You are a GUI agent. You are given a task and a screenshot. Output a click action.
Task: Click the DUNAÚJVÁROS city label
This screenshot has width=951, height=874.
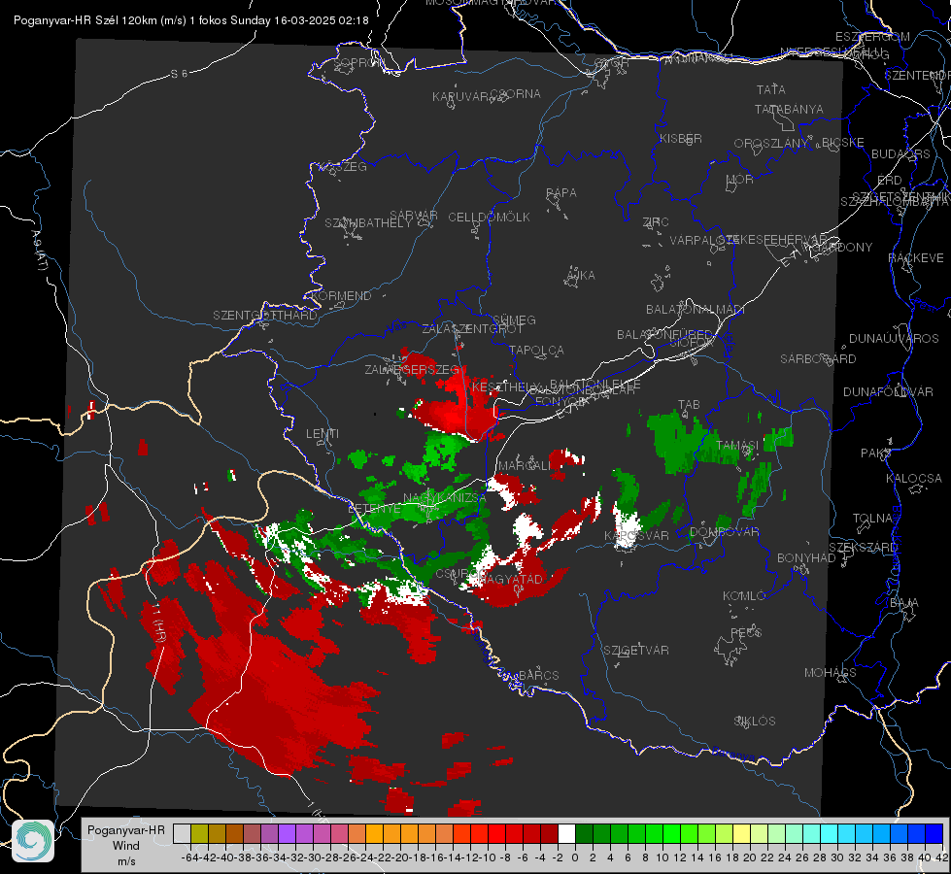tap(894, 339)
